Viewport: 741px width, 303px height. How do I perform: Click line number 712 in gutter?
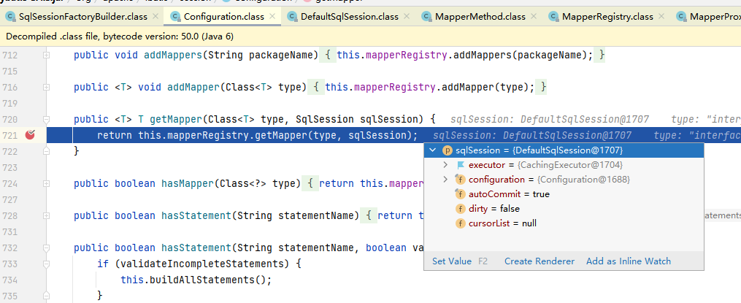click(x=9, y=55)
